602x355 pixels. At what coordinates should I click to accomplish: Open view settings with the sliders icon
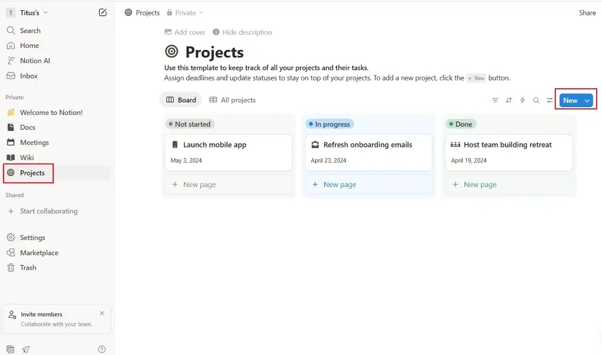[549, 100]
